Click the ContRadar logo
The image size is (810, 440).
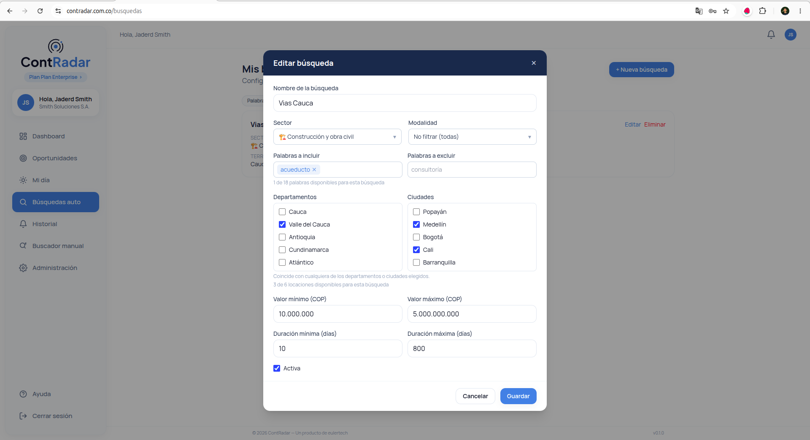tap(56, 54)
